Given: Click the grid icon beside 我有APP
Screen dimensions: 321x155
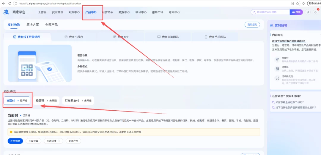Looking at the screenshot, I should click(x=115, y=37).
